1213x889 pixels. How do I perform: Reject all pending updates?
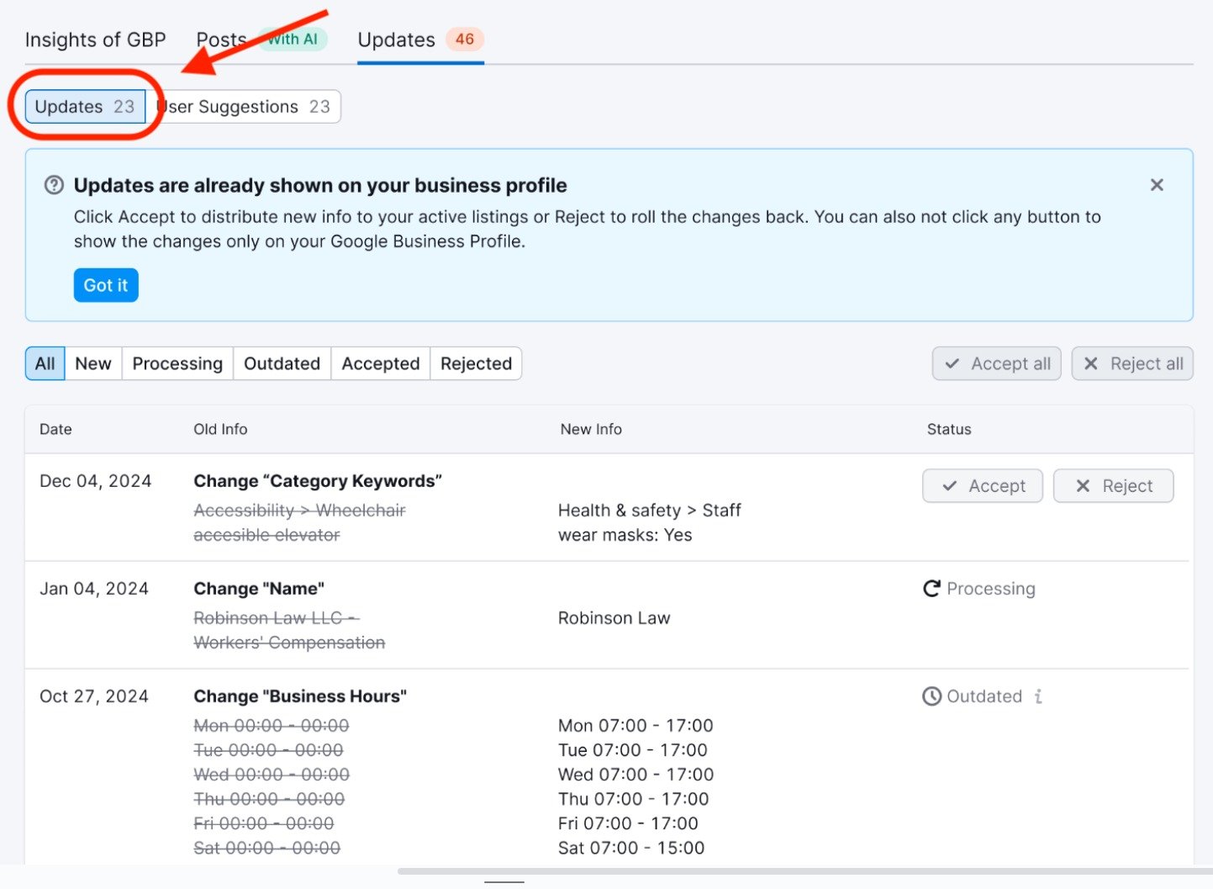coord(1132,363)
